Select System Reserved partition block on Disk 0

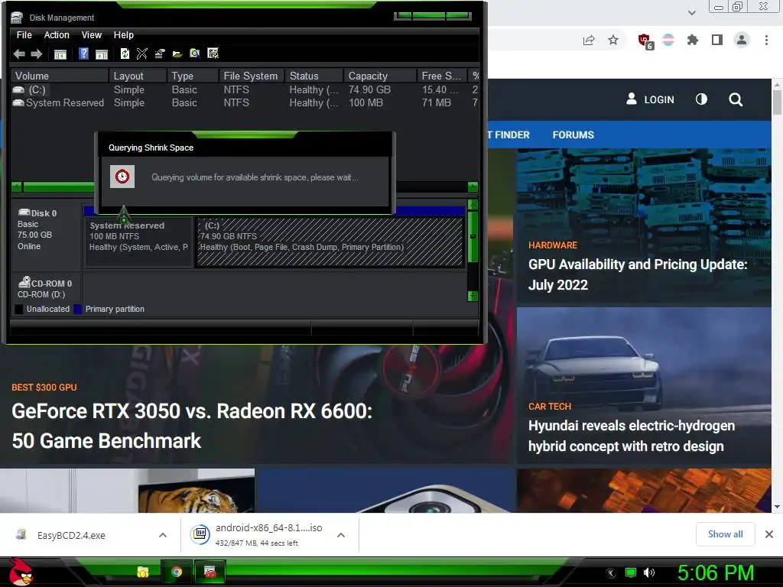(139, 242)
